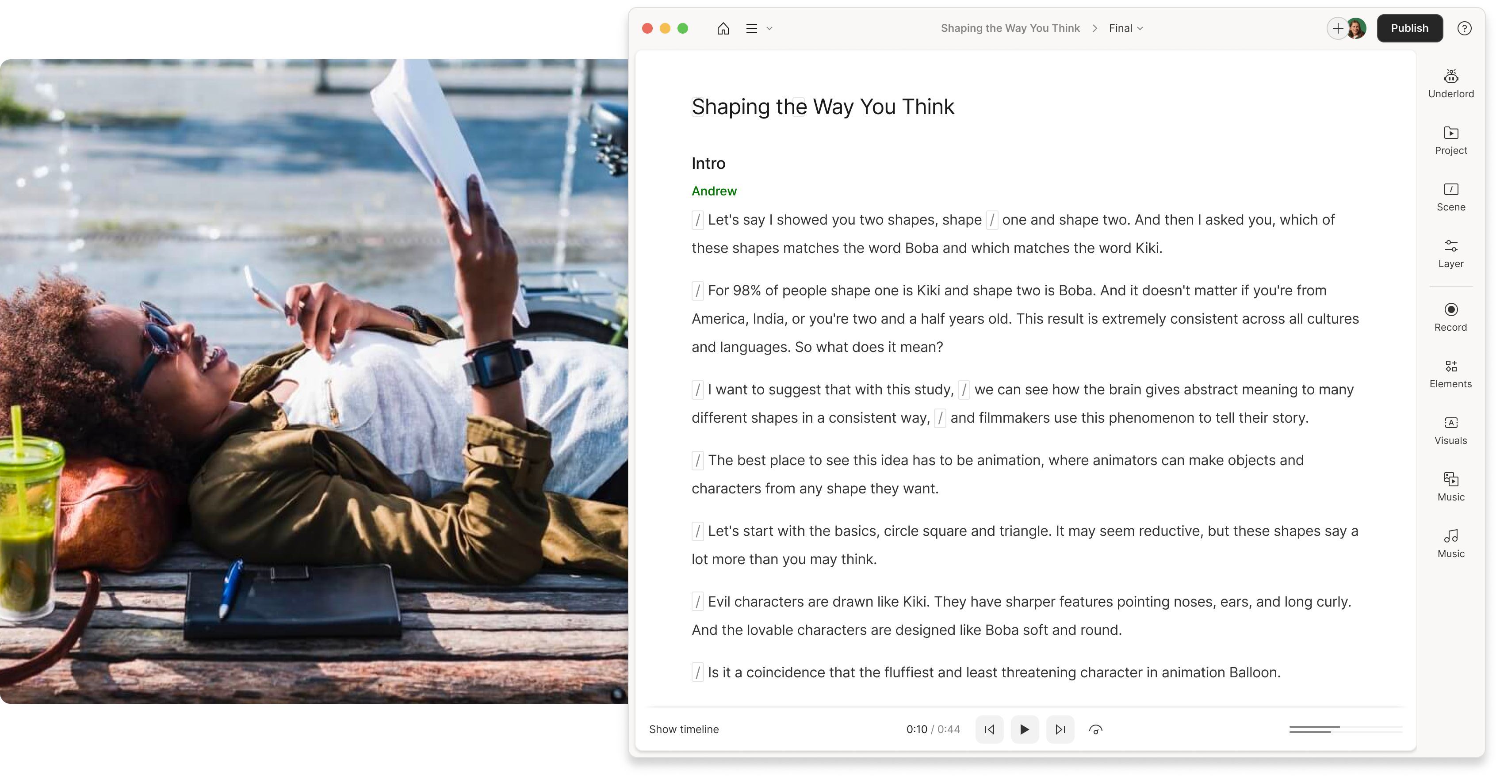
Task: Click the Publish button
Action: point(1409,28)
